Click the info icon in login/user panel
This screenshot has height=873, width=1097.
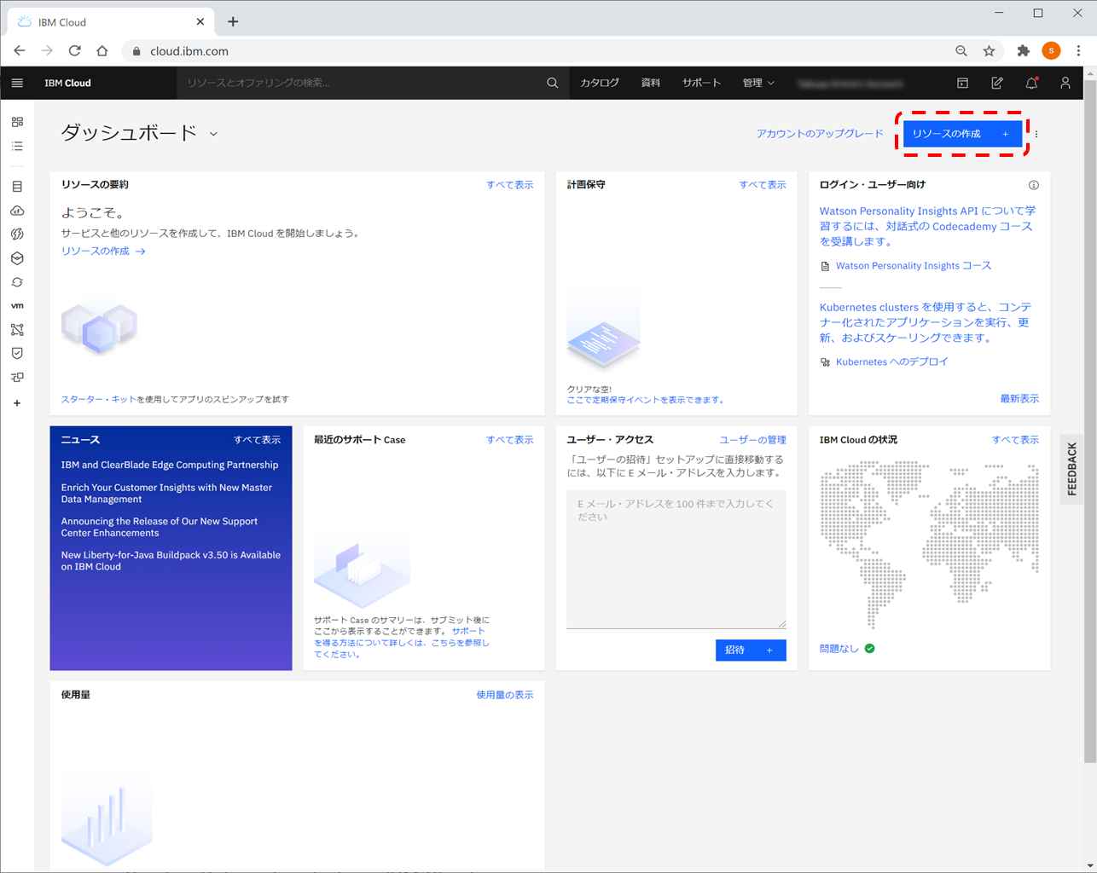click(1033, 185)
